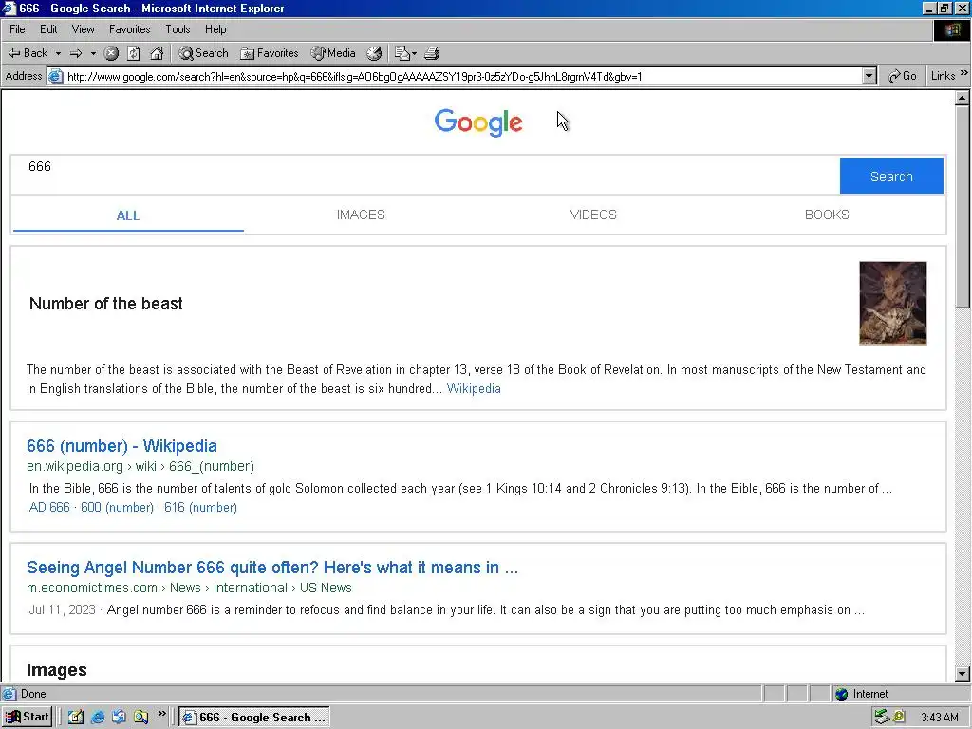Viewport: 972px width, 729px height.
Task: Open the Tools menu
Action: coord(178,29)
